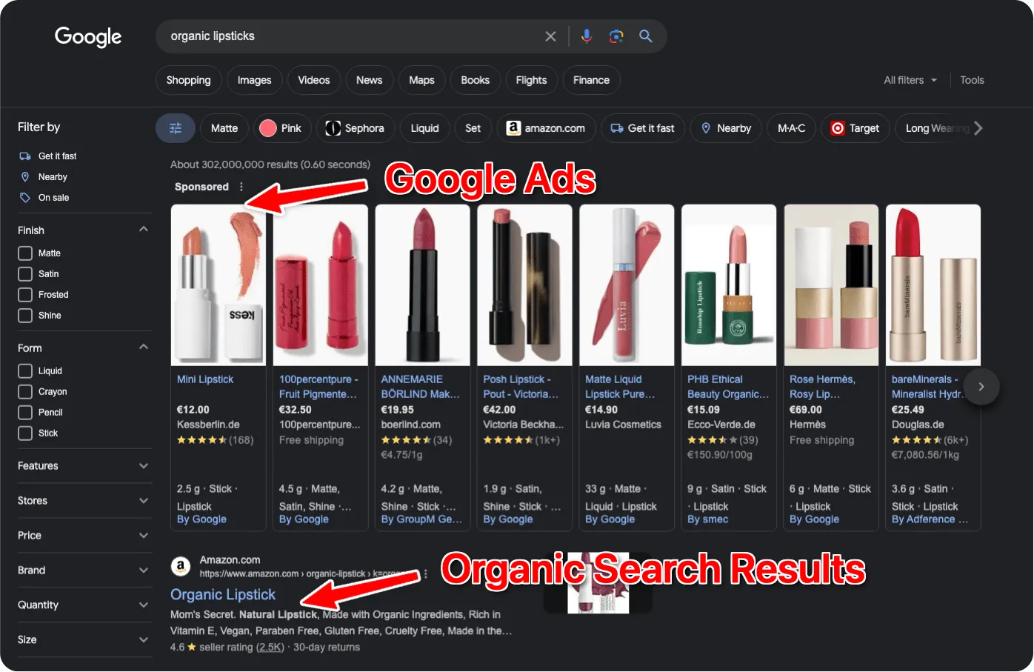Open the Organic Lipstick Amazon result
Viewport: 1034px width, 672px height.
223,594
